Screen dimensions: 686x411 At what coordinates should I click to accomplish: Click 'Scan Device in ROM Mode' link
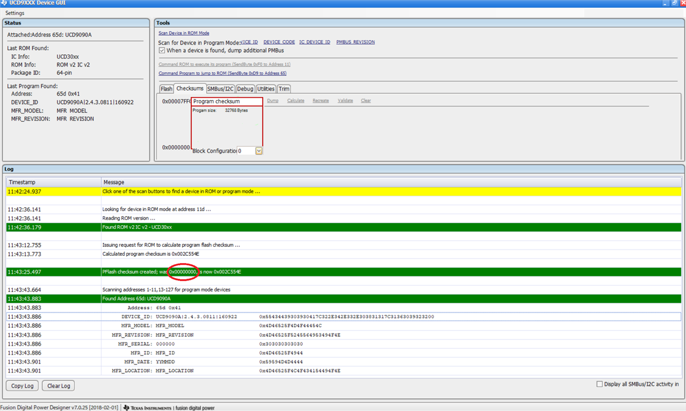point(183,33)
